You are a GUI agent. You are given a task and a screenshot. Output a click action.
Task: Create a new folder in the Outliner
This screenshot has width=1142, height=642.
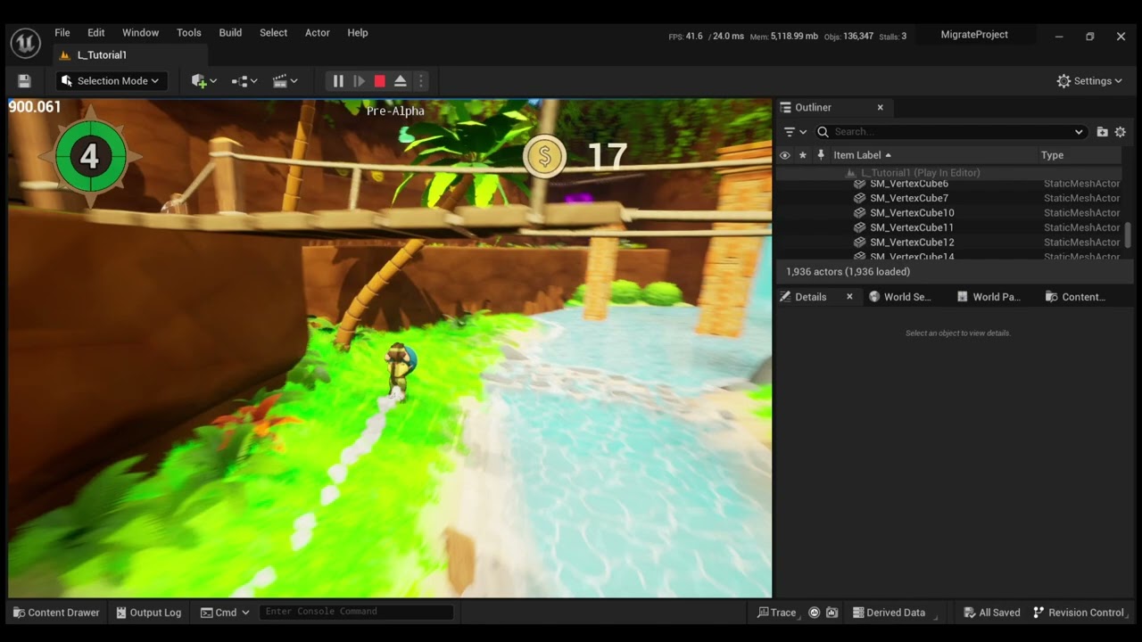click(x=1103, y=132)
